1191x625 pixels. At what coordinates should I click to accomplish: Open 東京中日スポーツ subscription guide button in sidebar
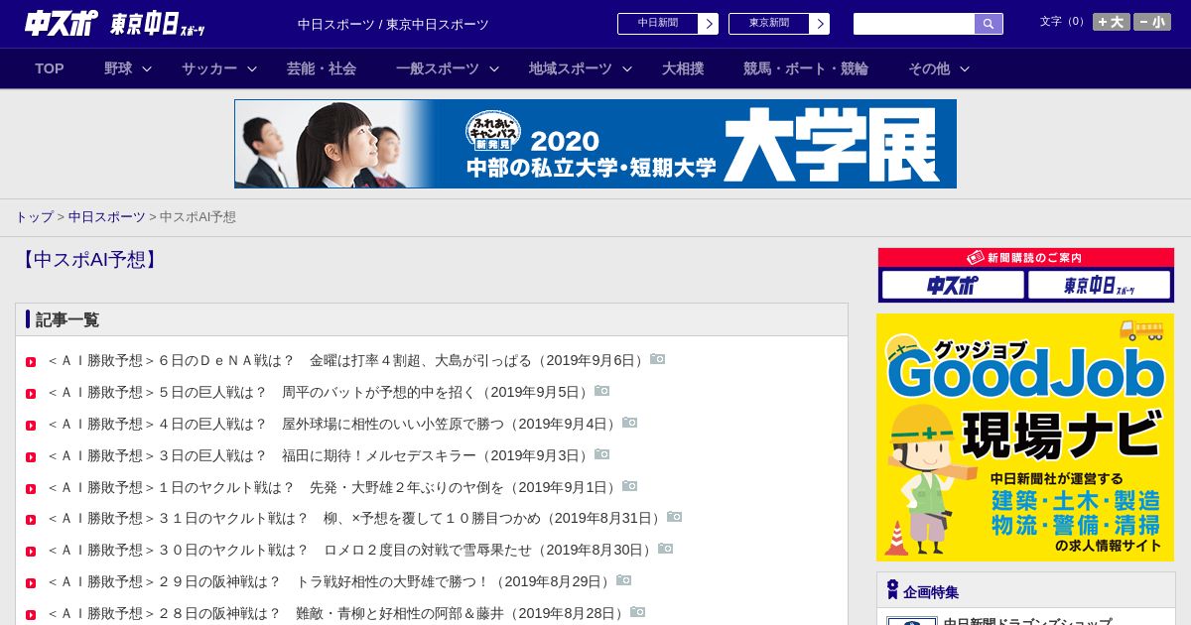(1100, 285)
